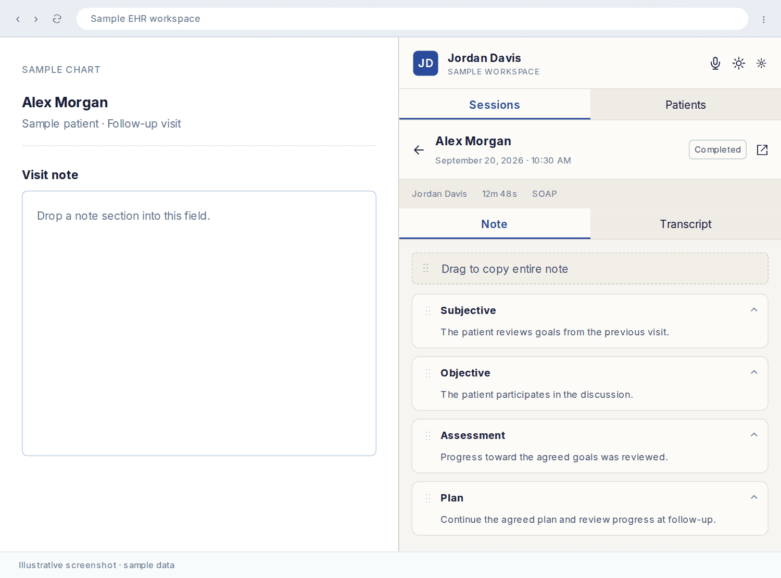The image size is (781, 578).
Task: Switch to the Sessions tab
Action: [495, 105]
